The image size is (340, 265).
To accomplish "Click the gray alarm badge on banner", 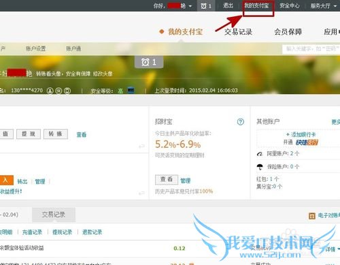I will coord(149,62).
